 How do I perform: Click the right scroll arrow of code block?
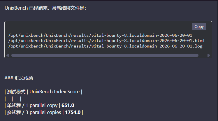tap(209, 55)
